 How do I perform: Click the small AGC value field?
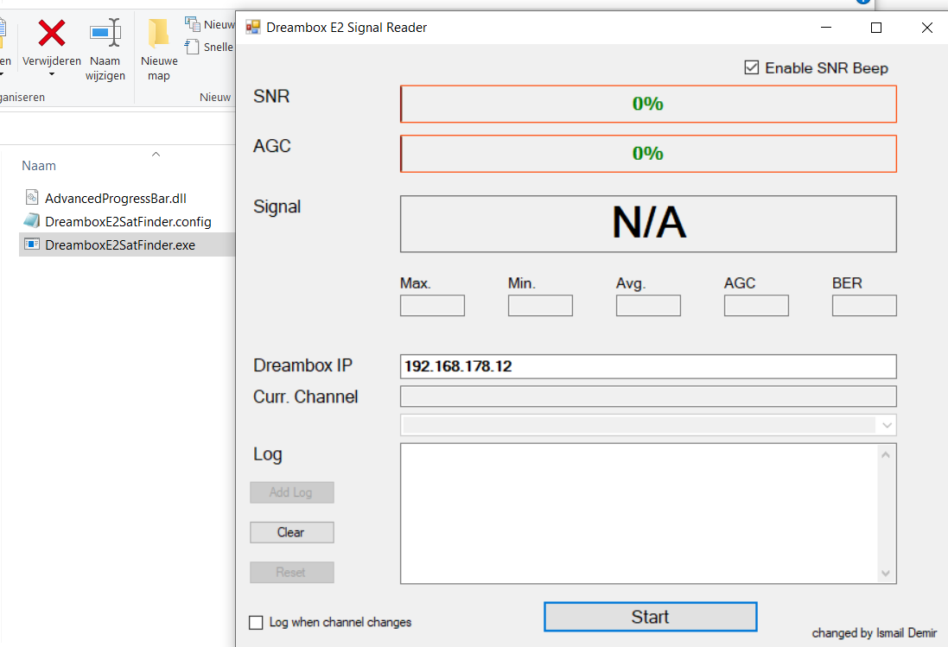(756, 306)
